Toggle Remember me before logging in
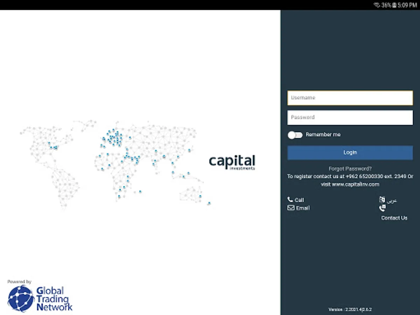This screenshot has height=315, width=420. click(x=295, y=135)
